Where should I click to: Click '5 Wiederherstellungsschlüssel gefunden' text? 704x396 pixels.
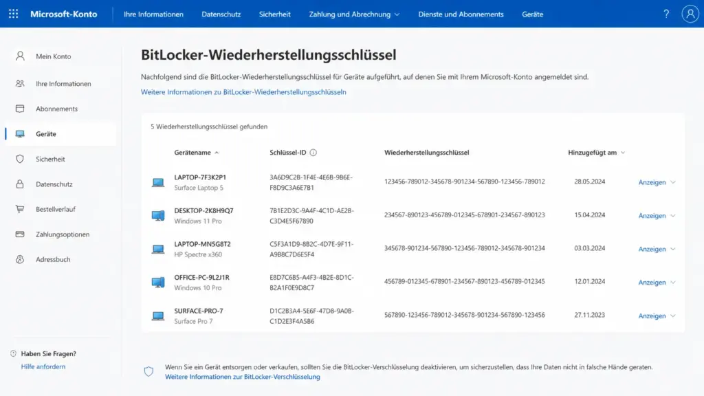[209, 126]
